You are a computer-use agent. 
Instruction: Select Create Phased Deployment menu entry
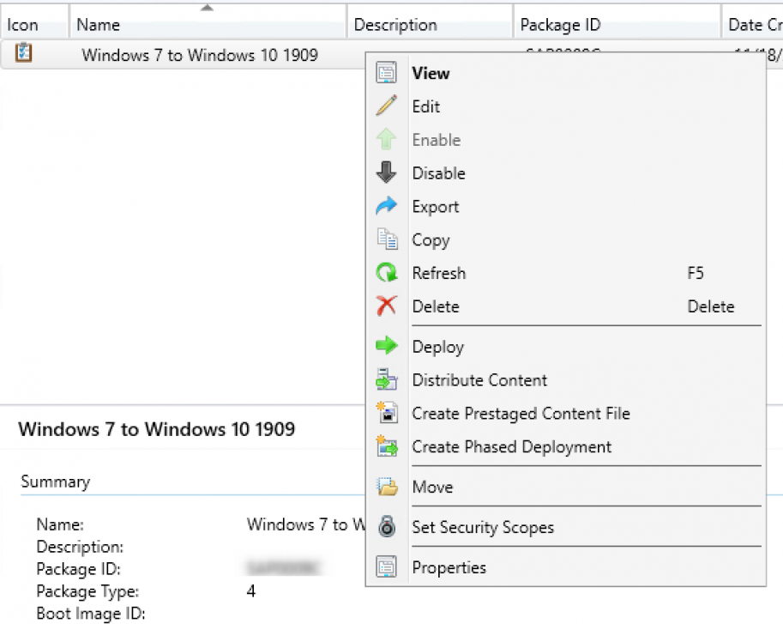[x=510, y=446]
